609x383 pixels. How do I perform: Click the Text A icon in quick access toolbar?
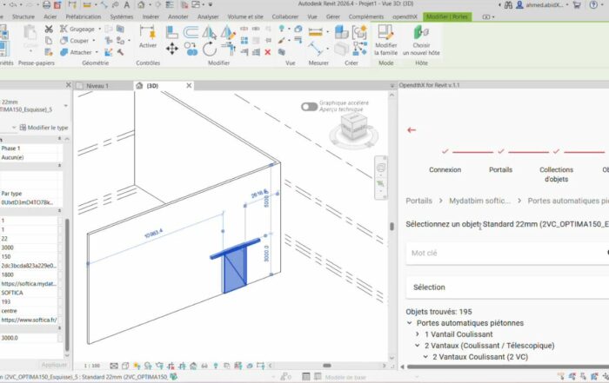[127, 5]
